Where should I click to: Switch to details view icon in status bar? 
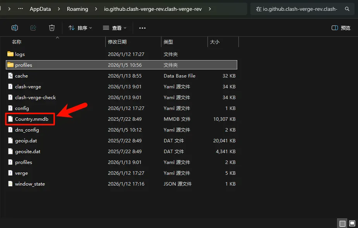342,223
